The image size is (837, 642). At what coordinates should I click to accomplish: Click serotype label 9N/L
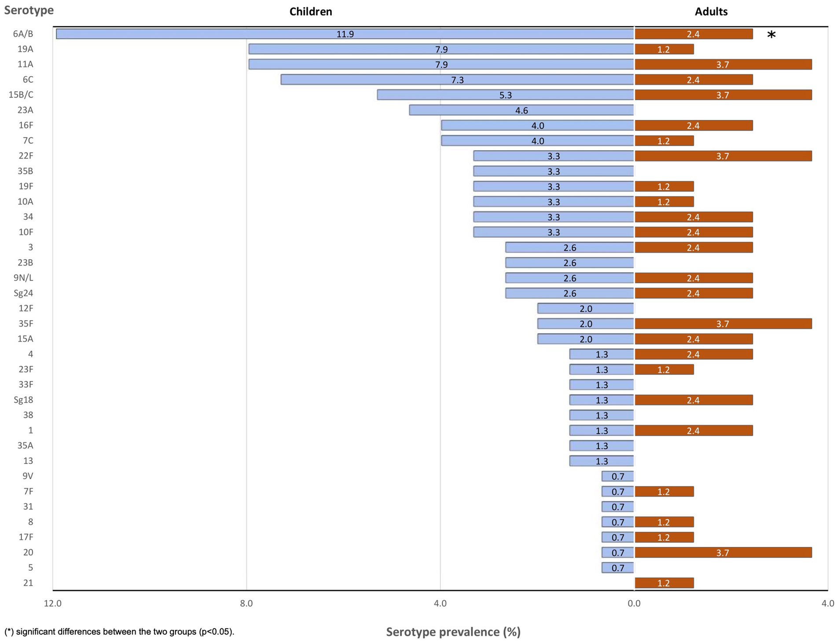(x=23, y=277)
